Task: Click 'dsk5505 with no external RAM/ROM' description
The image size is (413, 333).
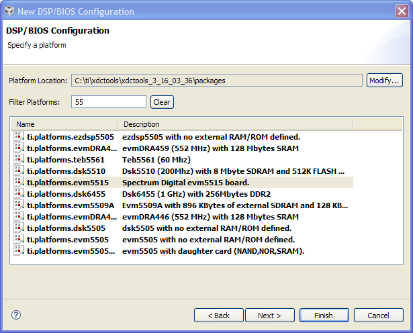Action: click(x=207, y=228)
